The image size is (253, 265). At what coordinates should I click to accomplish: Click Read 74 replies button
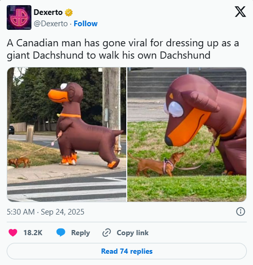127,251
